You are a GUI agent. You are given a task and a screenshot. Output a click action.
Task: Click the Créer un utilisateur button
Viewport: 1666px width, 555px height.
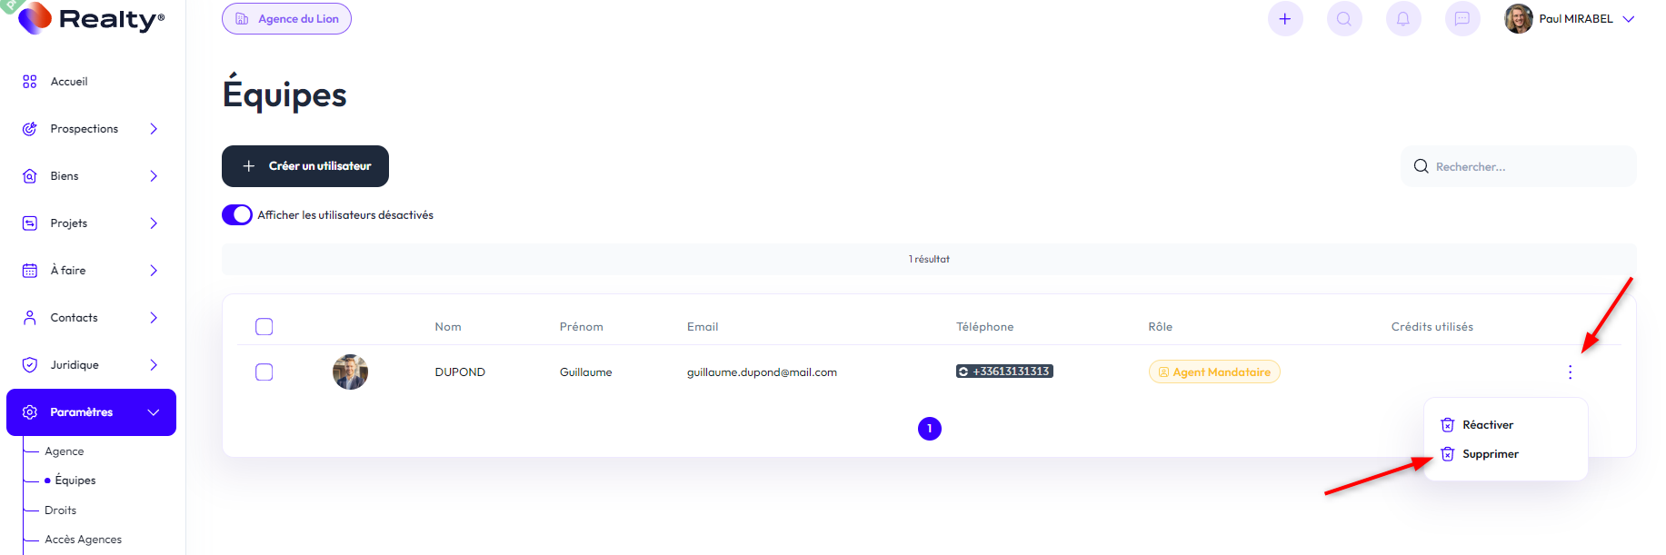(x=305, y=166)
